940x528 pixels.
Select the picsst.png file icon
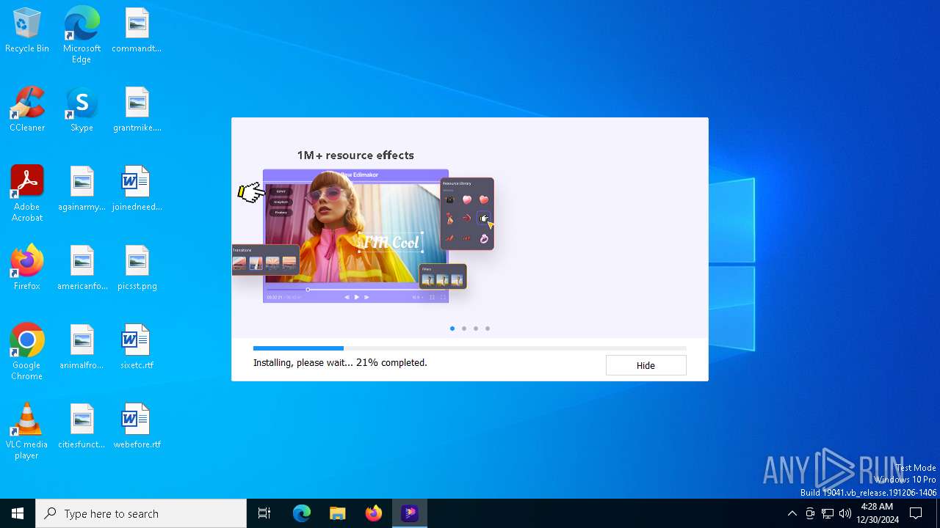click(137, 268)
